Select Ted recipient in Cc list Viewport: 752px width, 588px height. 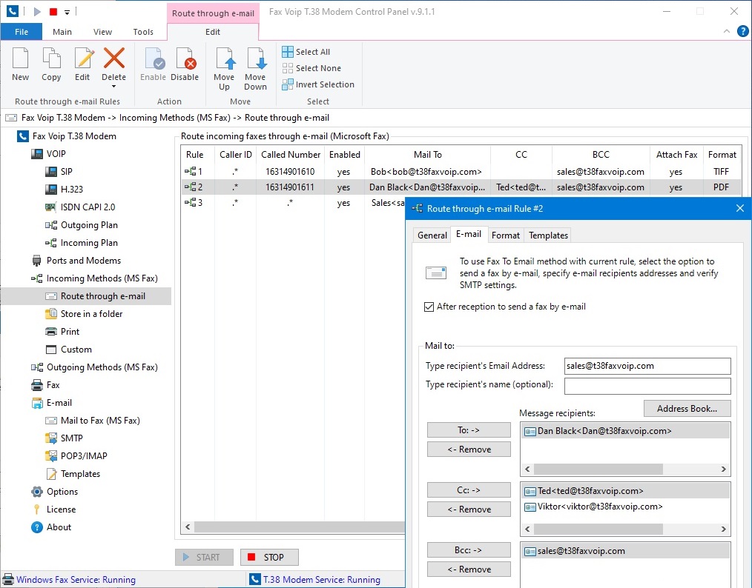pos(625,491)
